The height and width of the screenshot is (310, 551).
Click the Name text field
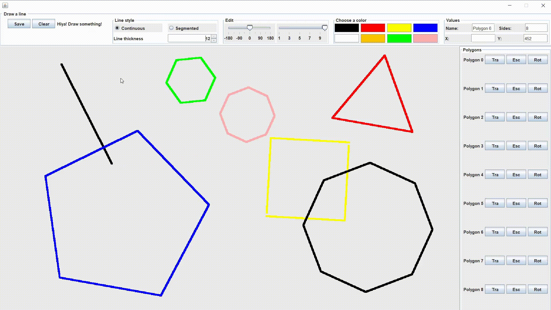tap(483, 28)
